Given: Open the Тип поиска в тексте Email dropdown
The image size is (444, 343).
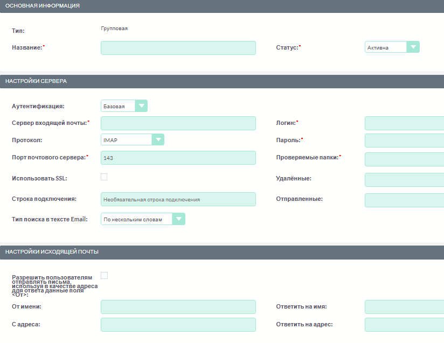Looking at the screenshot, I should (x=143, y=219).
